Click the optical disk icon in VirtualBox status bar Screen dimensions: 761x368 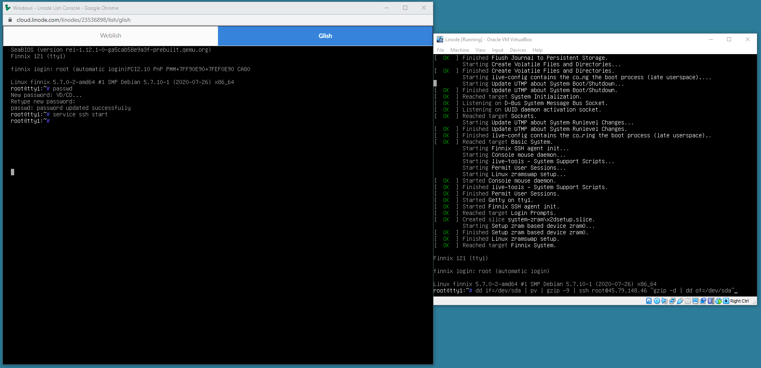(657, 301)
